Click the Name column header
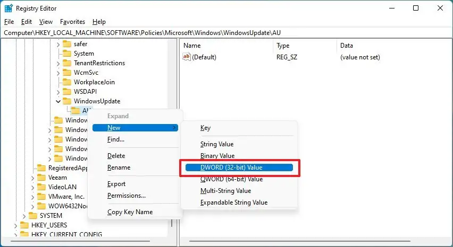Image resolution: width=453 pixels, height=247 pixels. [x=192, y=46]
